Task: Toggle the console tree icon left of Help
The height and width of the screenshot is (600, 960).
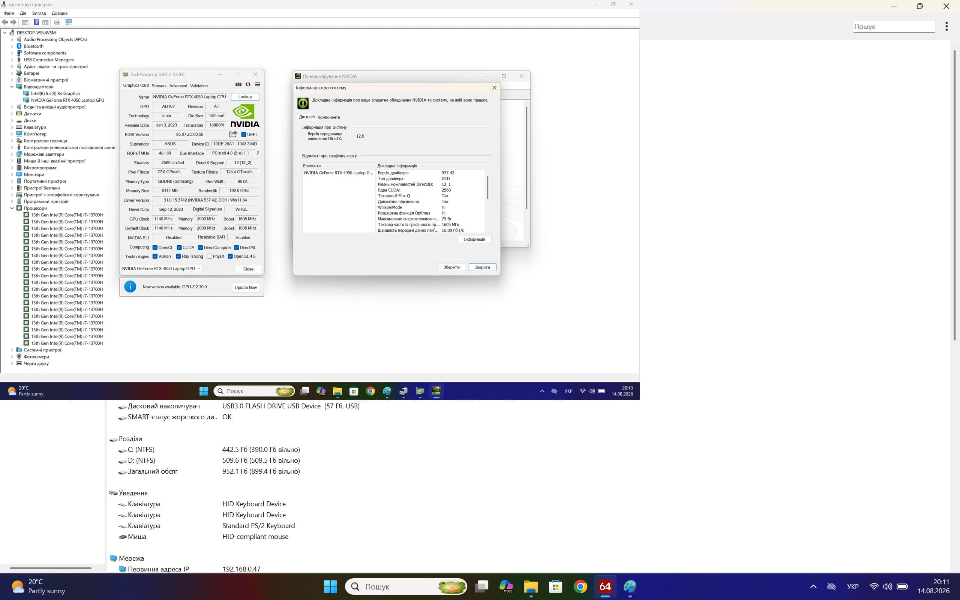Action: (25, 22)
